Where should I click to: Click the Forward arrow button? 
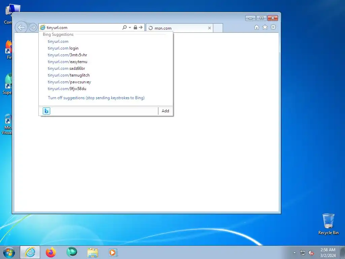click(33, 28)
